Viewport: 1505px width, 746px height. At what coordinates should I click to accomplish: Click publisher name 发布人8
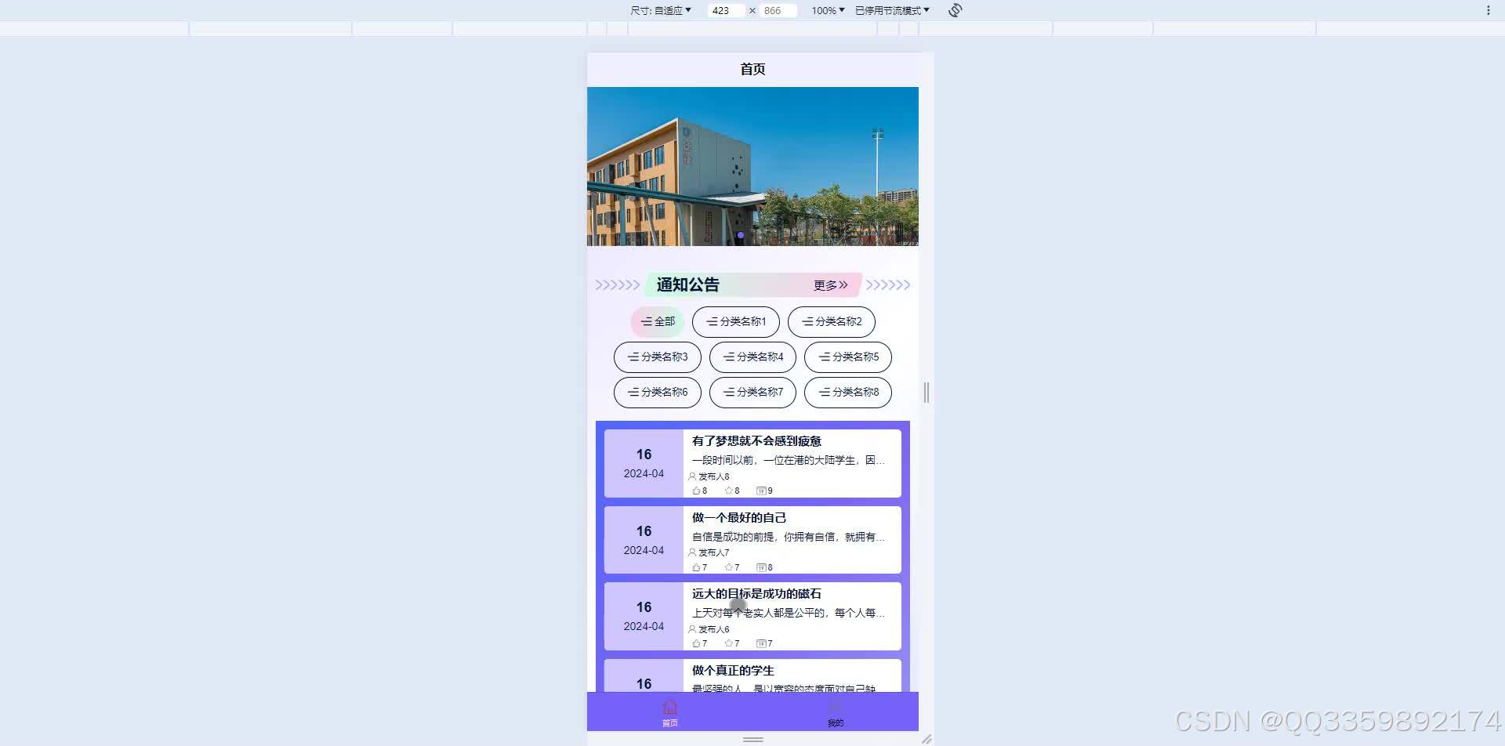click(714, 476)
